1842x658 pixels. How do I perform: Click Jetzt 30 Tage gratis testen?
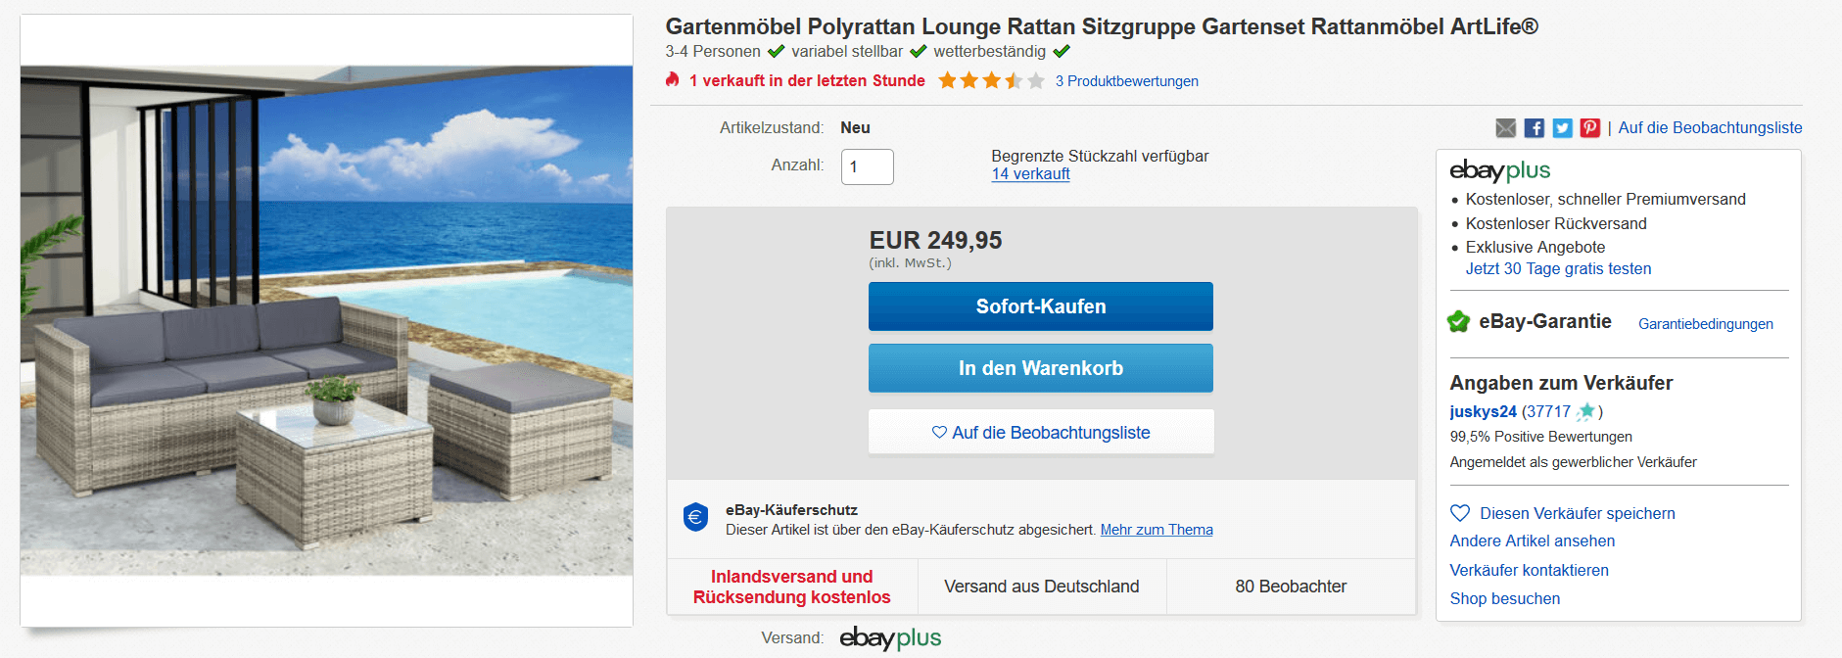(1558, 269)
